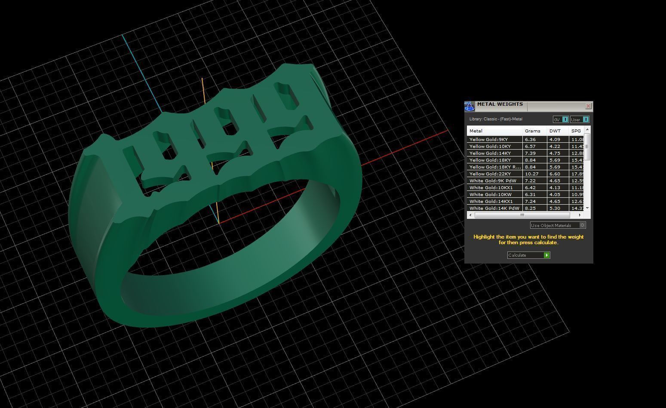Enable the Use Object Materials option
666x408 pixels.
[558, 225]
